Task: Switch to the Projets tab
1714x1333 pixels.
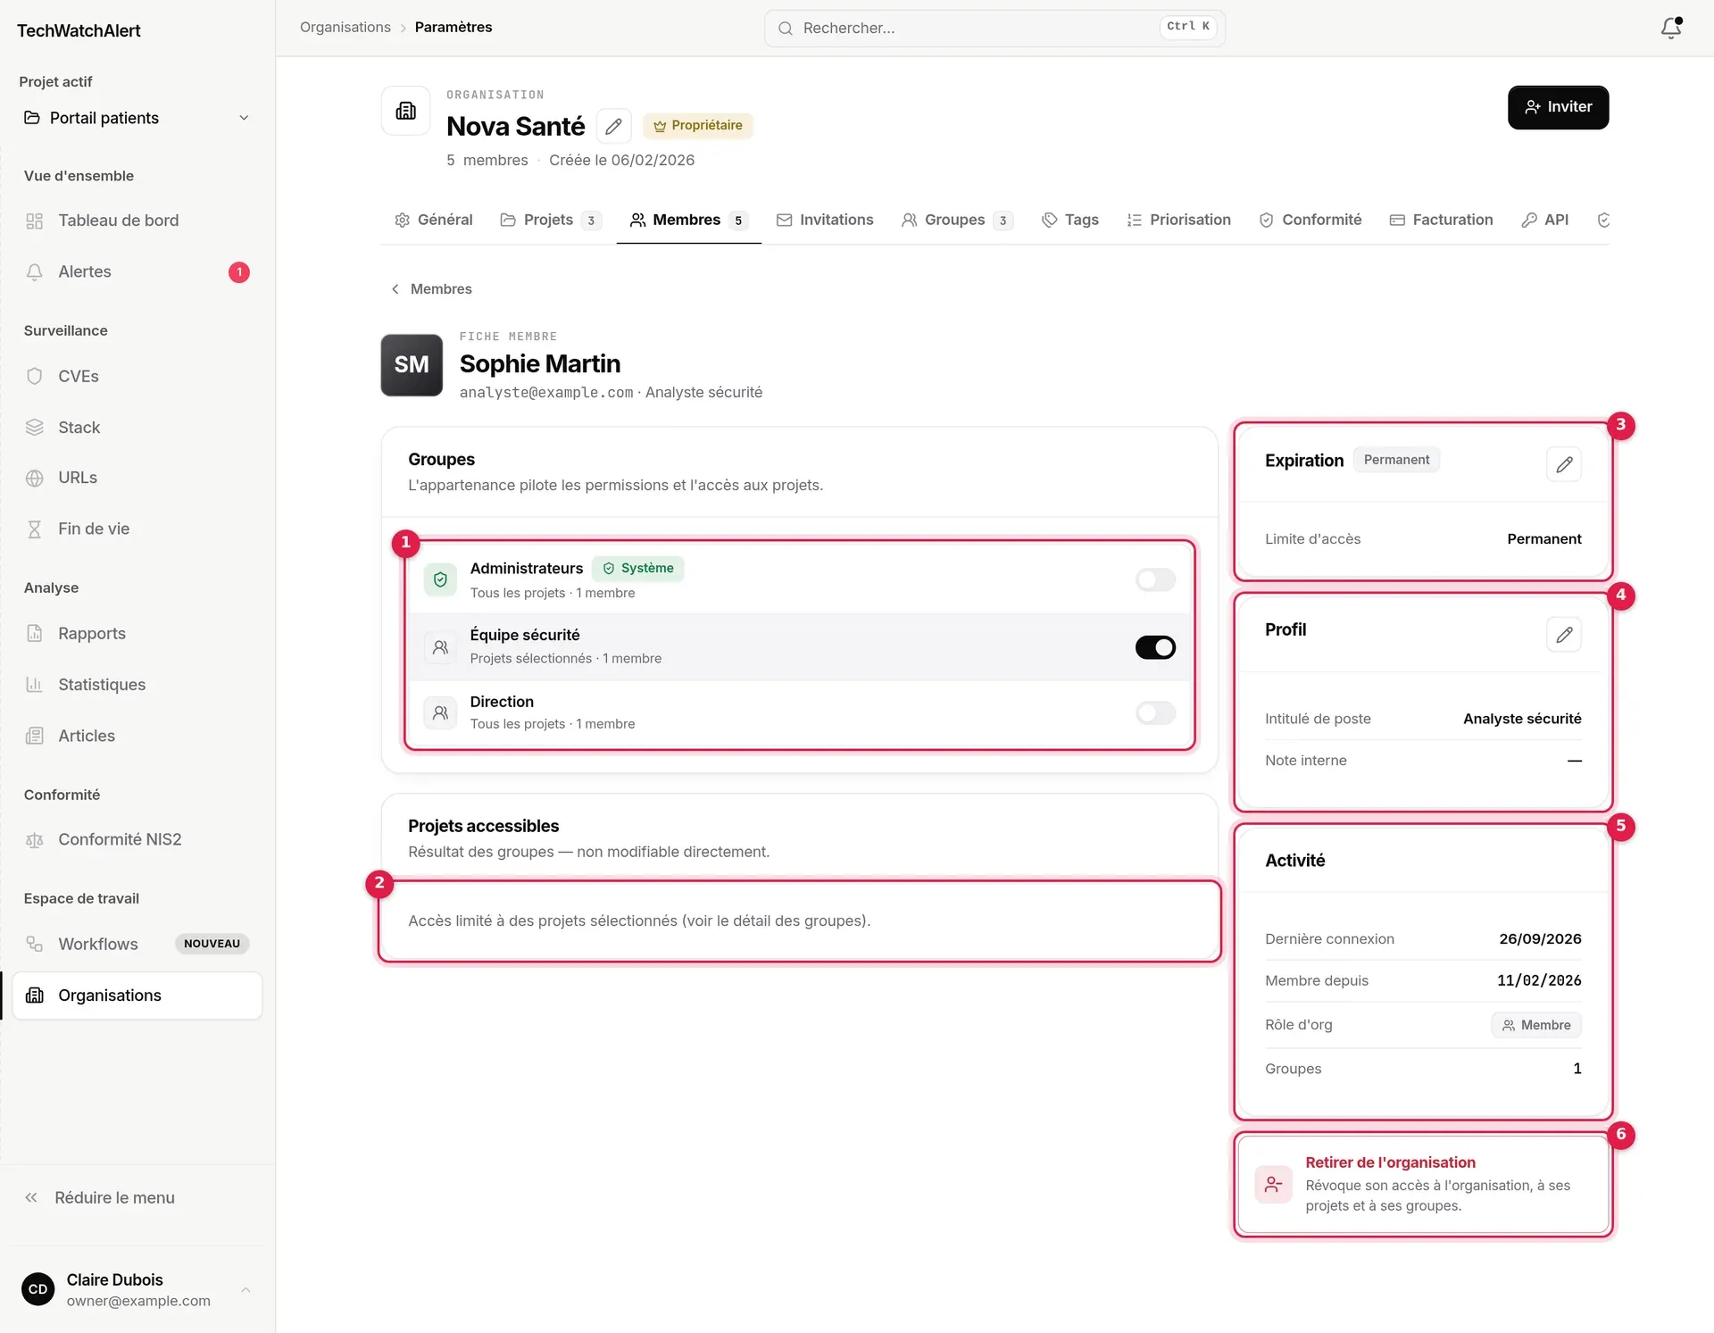Action: coord(551,220)
